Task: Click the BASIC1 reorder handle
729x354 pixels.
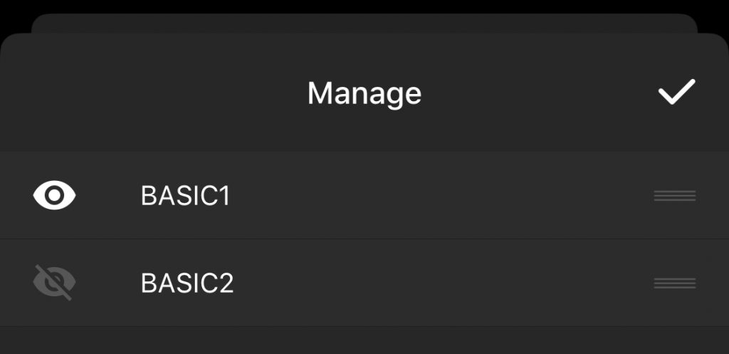Action: click(x=674, y=196)
